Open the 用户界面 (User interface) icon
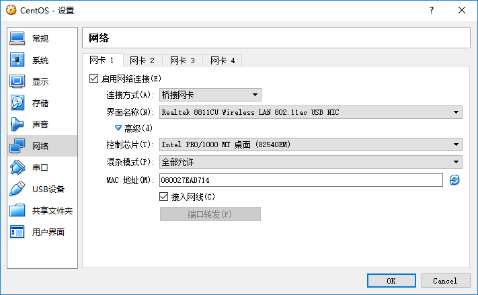 (17, 232)
